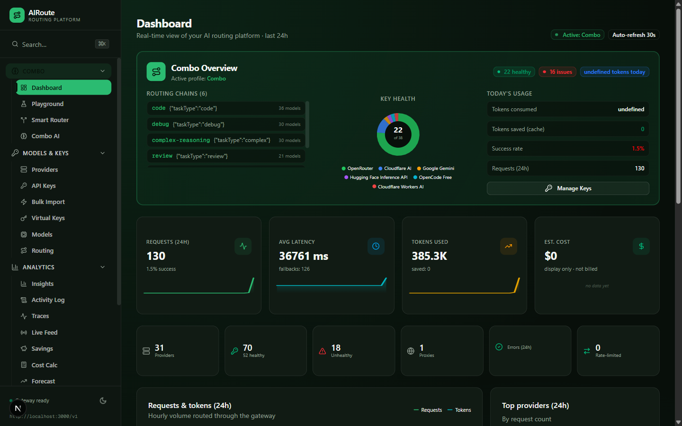Click the Active: Combo badge
Image resolution: width=682 pixels, height=426 pixels.
(577, 35)
